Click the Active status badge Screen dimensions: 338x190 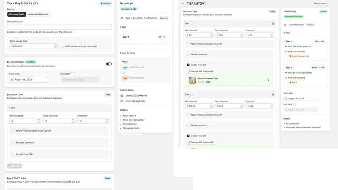click(x=323, y=12)
